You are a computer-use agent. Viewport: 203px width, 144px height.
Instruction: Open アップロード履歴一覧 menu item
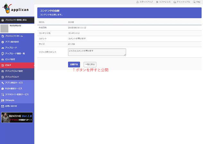(17, 53)
